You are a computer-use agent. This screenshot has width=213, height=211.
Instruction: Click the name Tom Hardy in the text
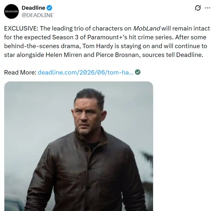tap(98, 46)
